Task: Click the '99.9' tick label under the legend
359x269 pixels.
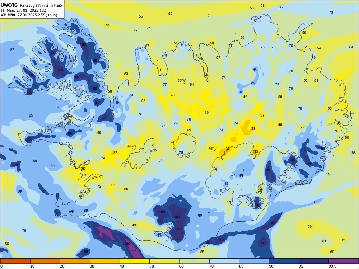Action: point(332,266)
